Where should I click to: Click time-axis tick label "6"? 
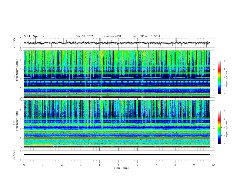pyautogui.click(x=137, y=165)
